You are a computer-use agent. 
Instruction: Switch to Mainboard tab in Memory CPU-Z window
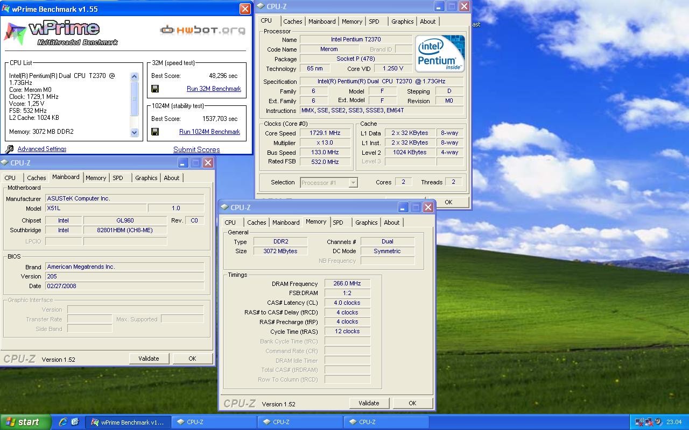click(x=286, y=223)
